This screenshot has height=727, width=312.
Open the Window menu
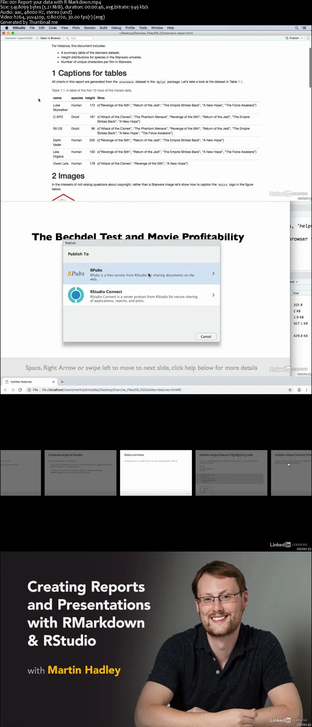[157, 28]
